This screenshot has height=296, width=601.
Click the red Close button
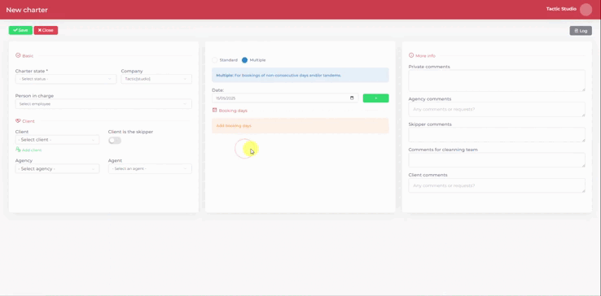46,30
